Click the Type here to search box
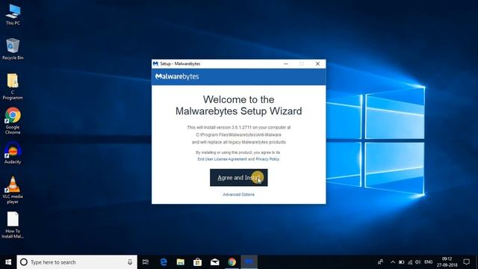Viewport: 478px width, 269px height. pos(77,262)
